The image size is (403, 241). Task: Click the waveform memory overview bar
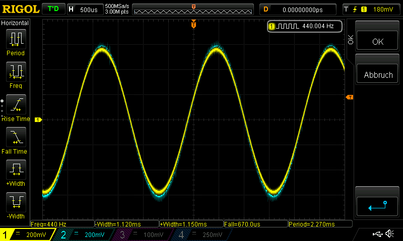coord(193,10)
